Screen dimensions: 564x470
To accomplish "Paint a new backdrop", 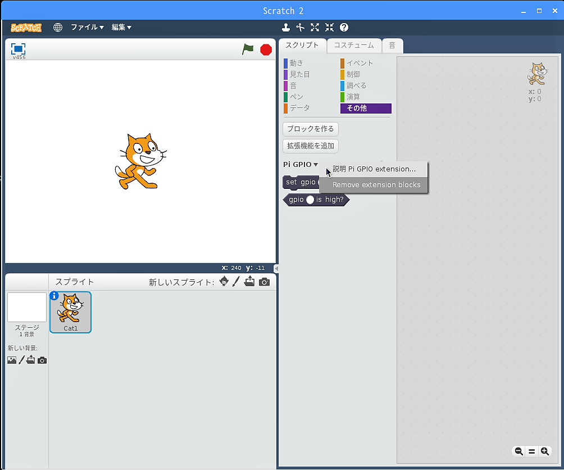I will tap(21, 360).
